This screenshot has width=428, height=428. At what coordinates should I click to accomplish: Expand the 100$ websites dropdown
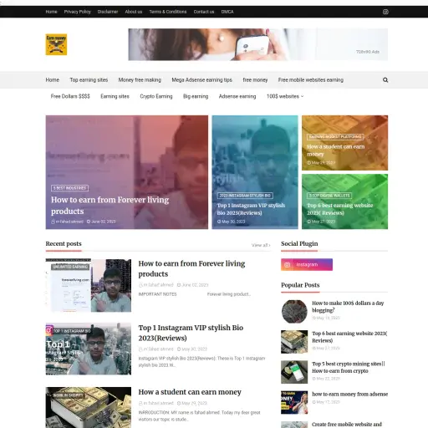[x=285, y=96]
